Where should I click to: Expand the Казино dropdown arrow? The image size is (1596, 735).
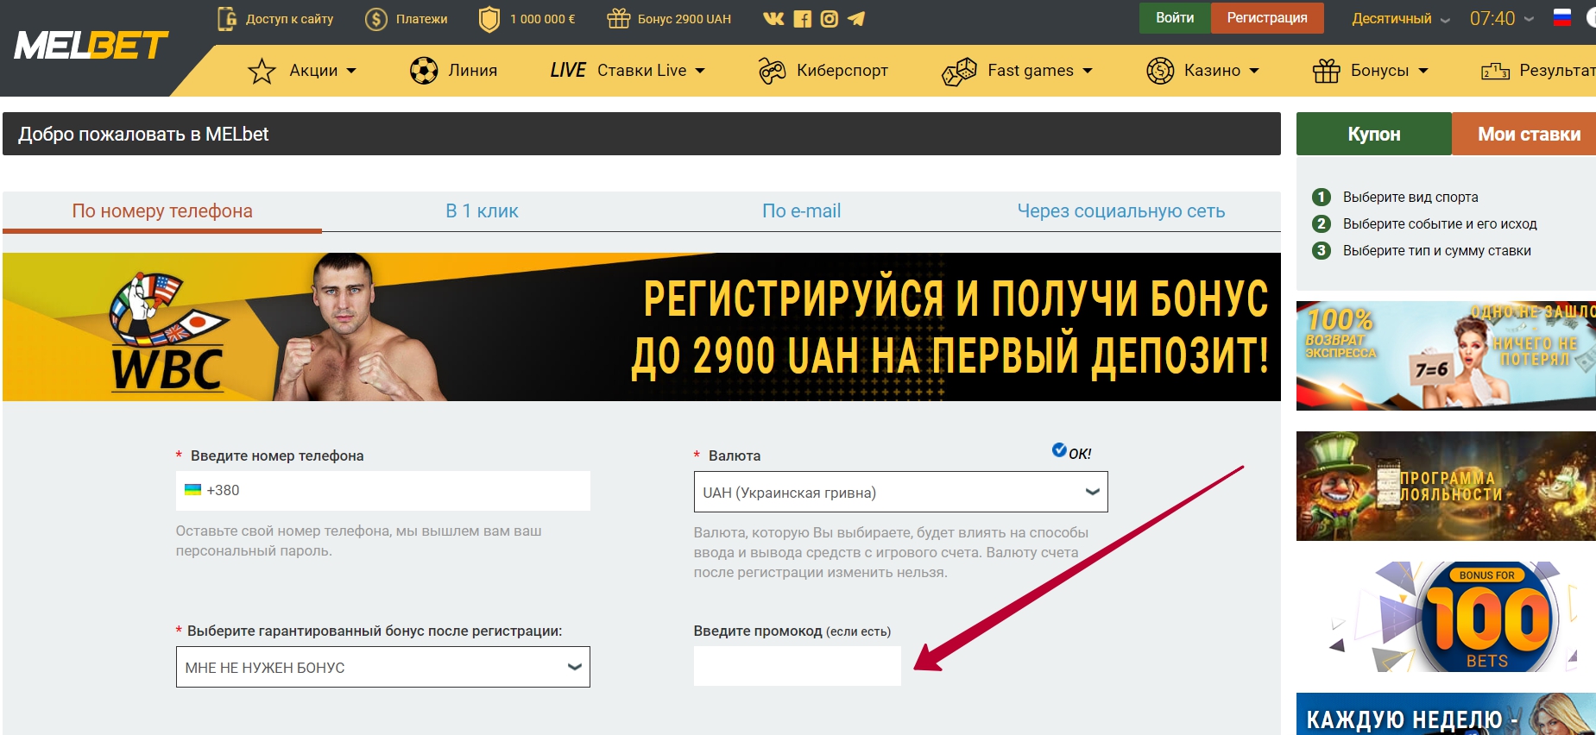1254,71
